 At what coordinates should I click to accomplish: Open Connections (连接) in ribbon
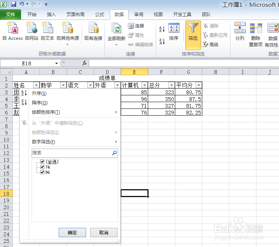click(x=136, y=26)
